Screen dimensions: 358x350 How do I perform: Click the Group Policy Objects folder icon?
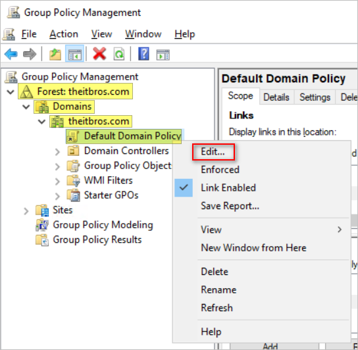coord(73,166)
